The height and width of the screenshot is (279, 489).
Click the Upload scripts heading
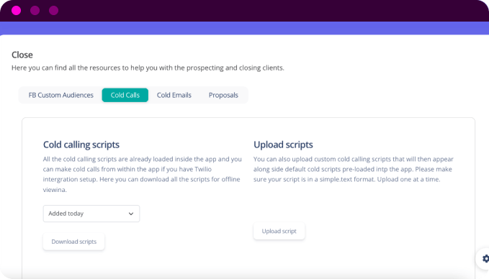(x=283, y=145)
